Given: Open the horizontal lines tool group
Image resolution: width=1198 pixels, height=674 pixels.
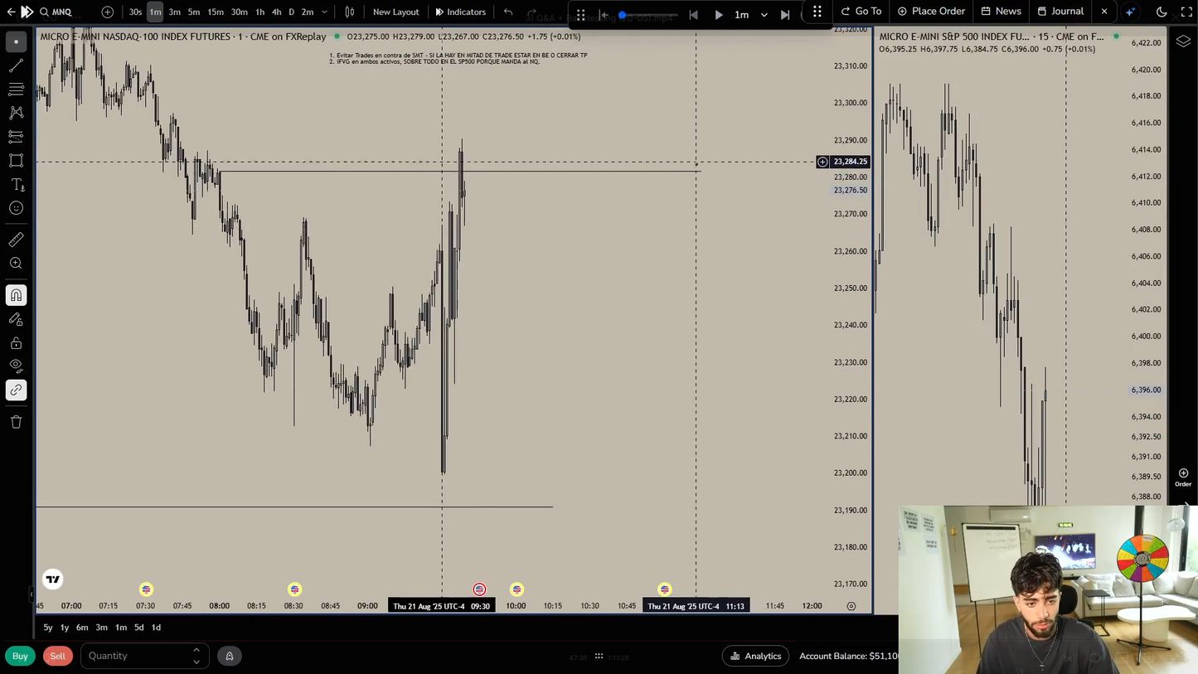Looking at the screenshot, I should [16, 89].
